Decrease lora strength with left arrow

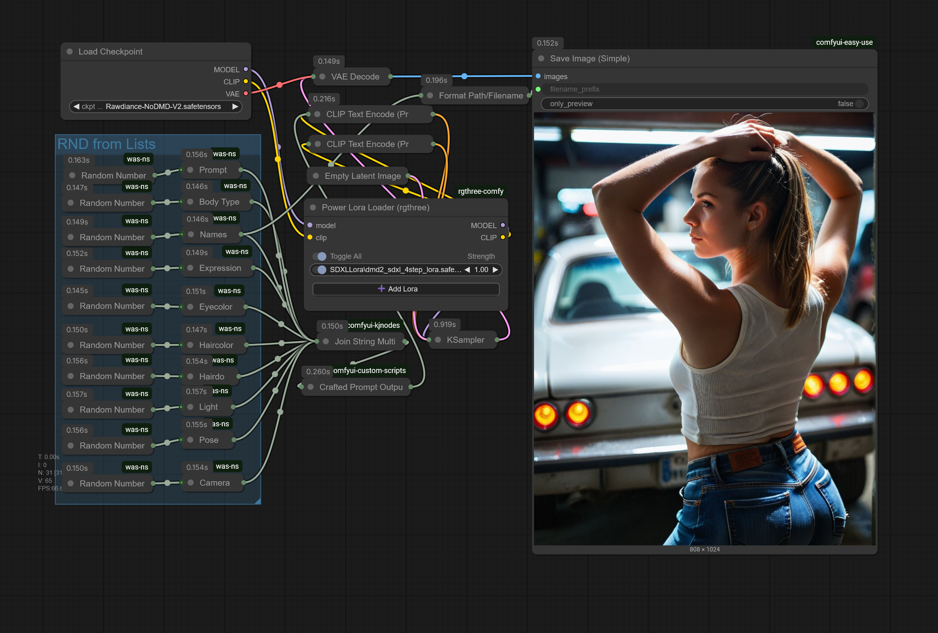point(467,270)
